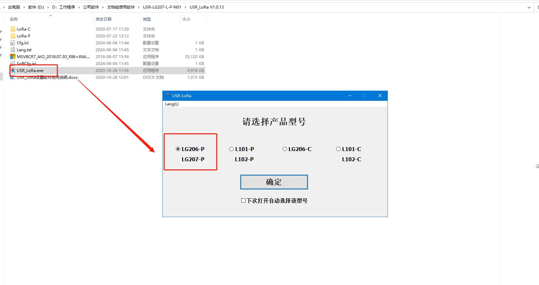Image resolution: width=539 pixels, height=285 pixels.
Task: Close the USR-LoRa dialog window
Action: tap(380, 96)
